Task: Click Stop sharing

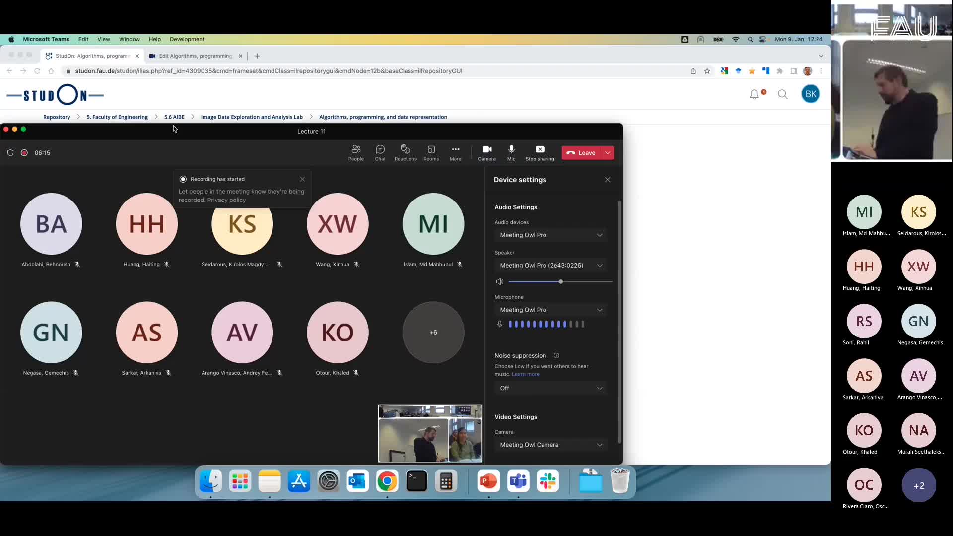Action: [540, 152]
